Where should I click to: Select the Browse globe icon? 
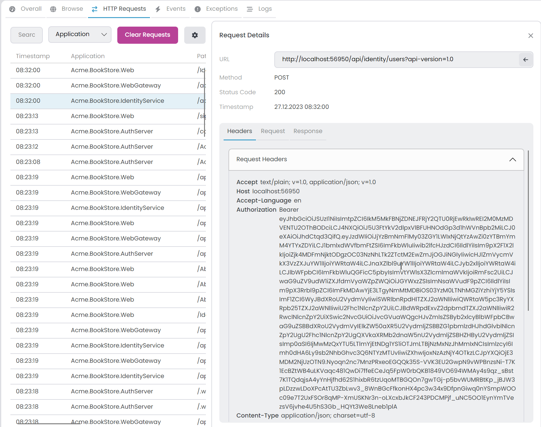coord(53,9)
